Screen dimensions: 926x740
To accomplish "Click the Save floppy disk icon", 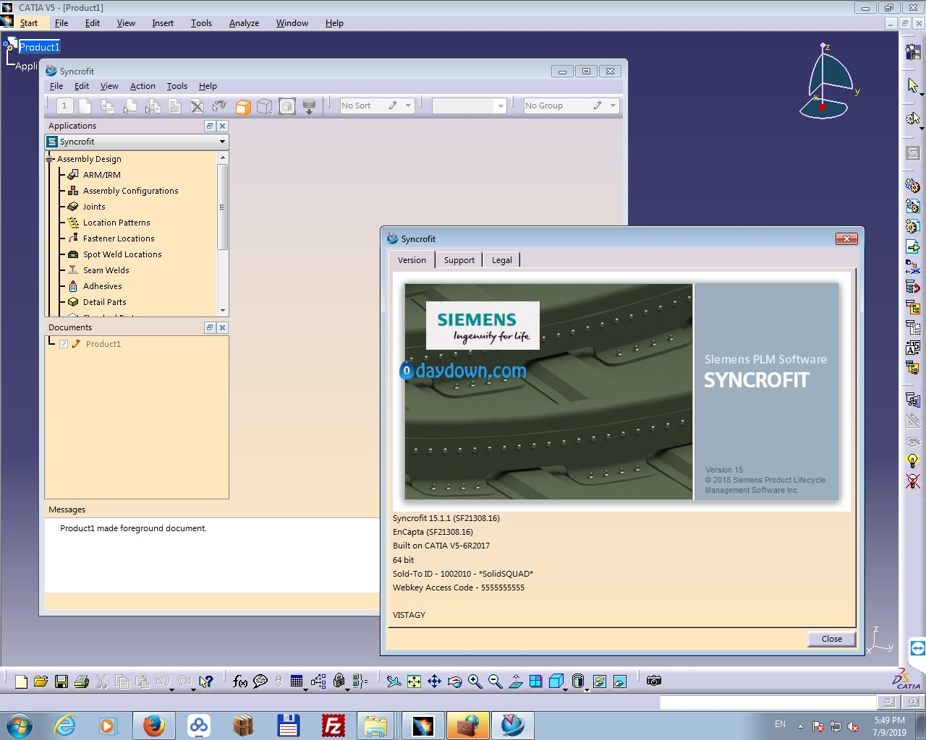I will tap(61, 681).
